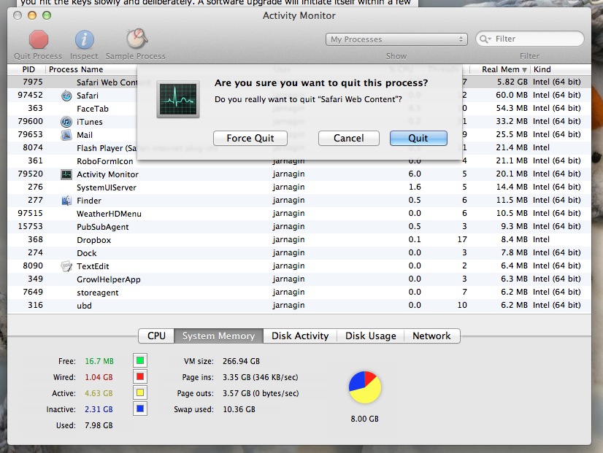The width and height of the screenshot is (603, 453).
Task: Select the Mail stamp icon in process list
Action: (66, 135)
